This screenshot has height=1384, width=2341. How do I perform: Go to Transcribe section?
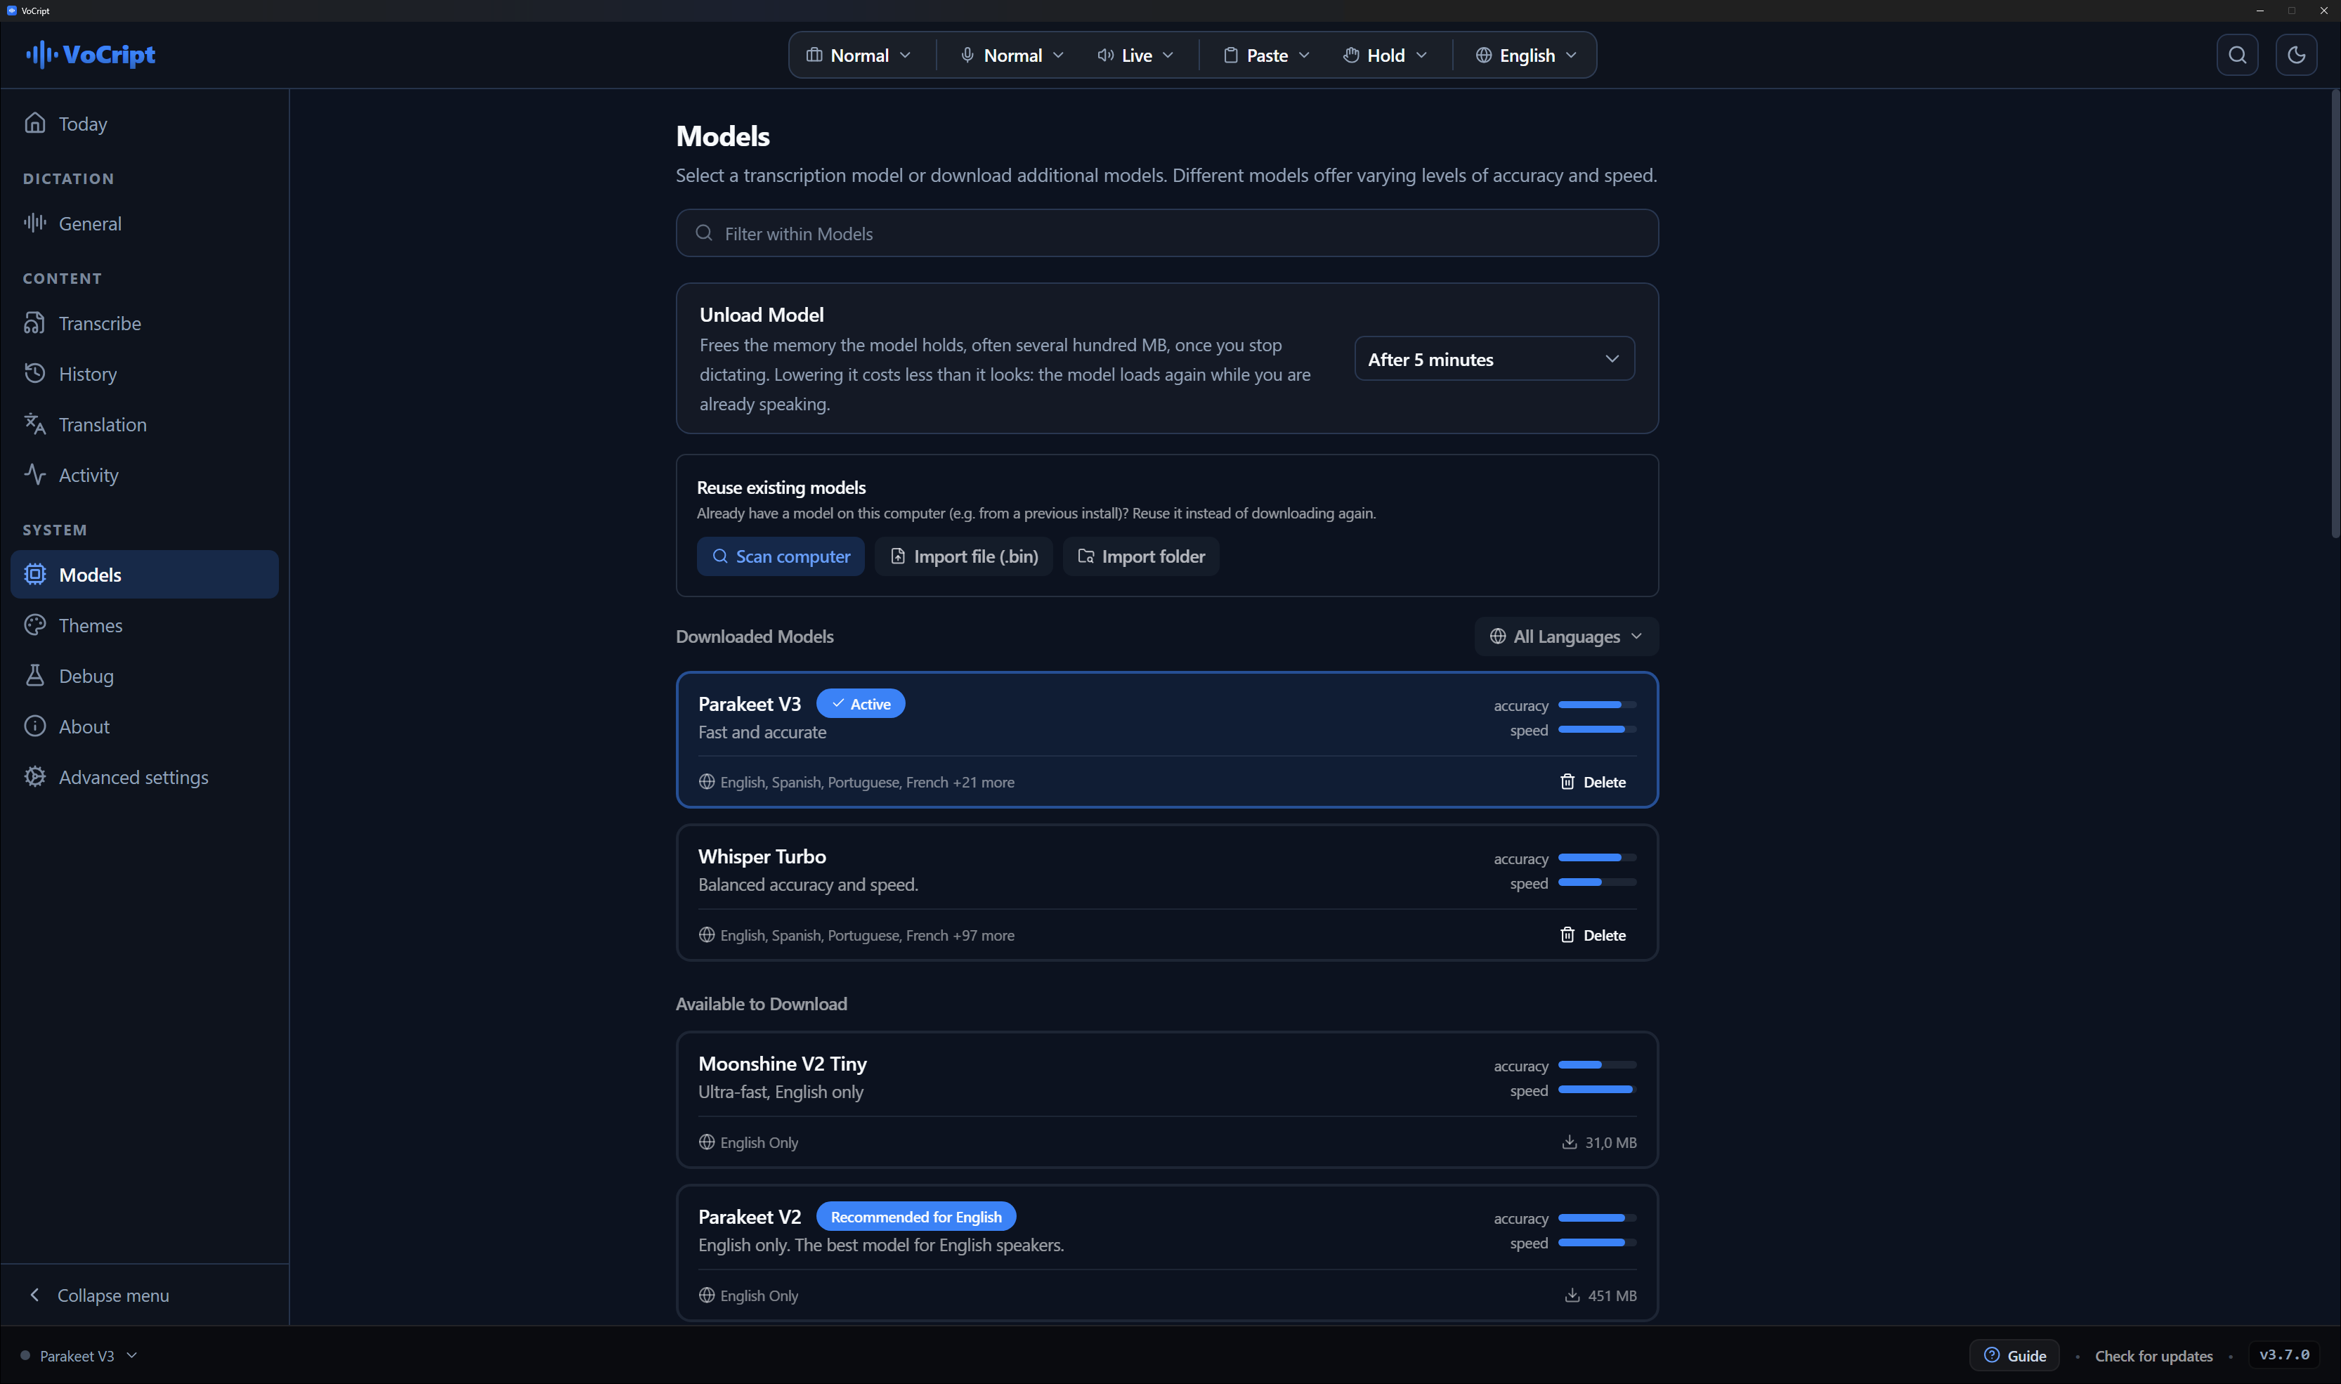[145, 322]
